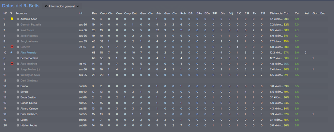Click info icon next to Jorge Molina
This screenshot has width=334, height=132.
click(18, 69)
